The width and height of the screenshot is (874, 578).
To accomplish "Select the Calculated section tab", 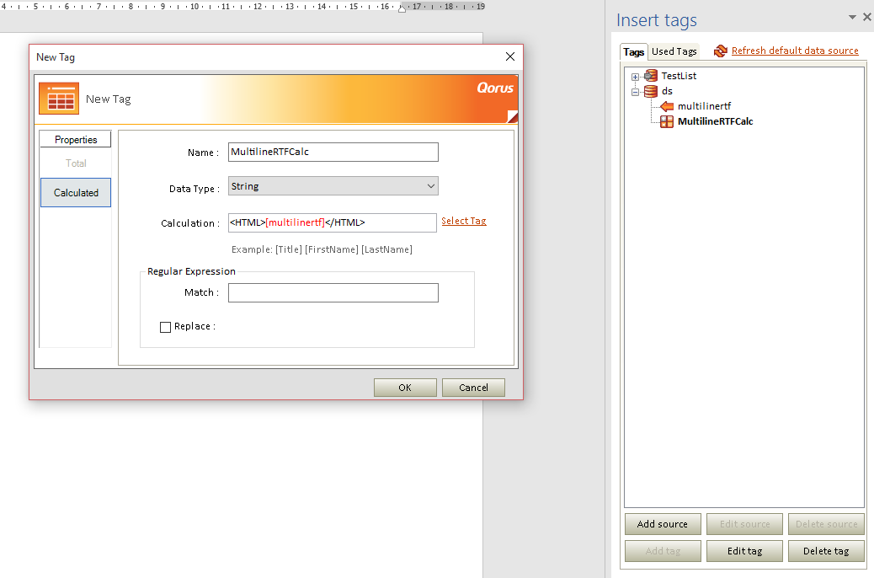I will click(76, 192).
